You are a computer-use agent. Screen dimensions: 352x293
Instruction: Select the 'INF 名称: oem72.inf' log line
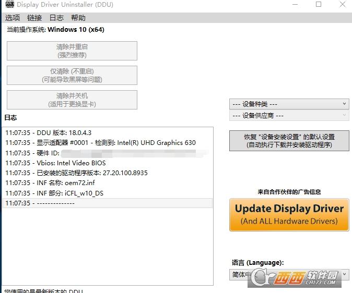click(x=107, y=183)
